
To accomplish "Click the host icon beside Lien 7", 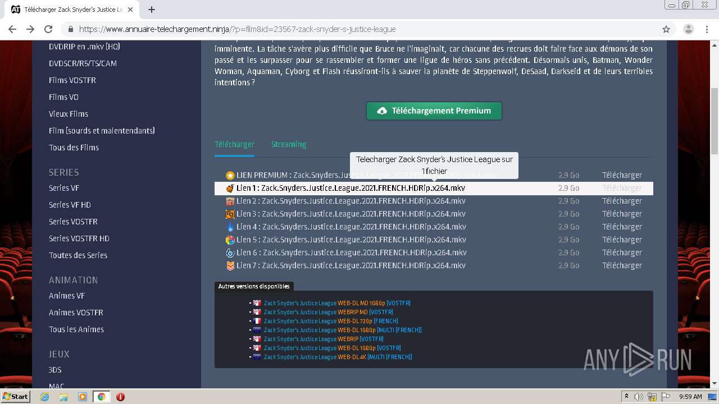I will [x=230, y=265].
